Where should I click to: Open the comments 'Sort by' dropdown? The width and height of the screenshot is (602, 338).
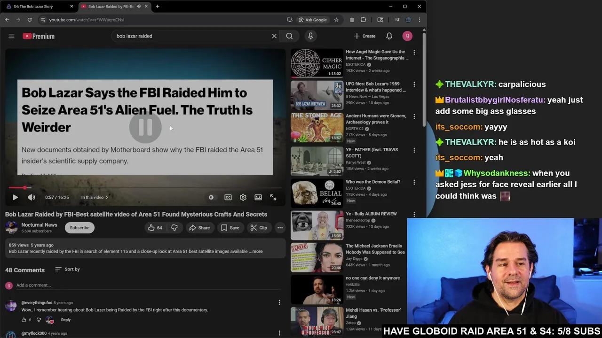coord(67,269)
